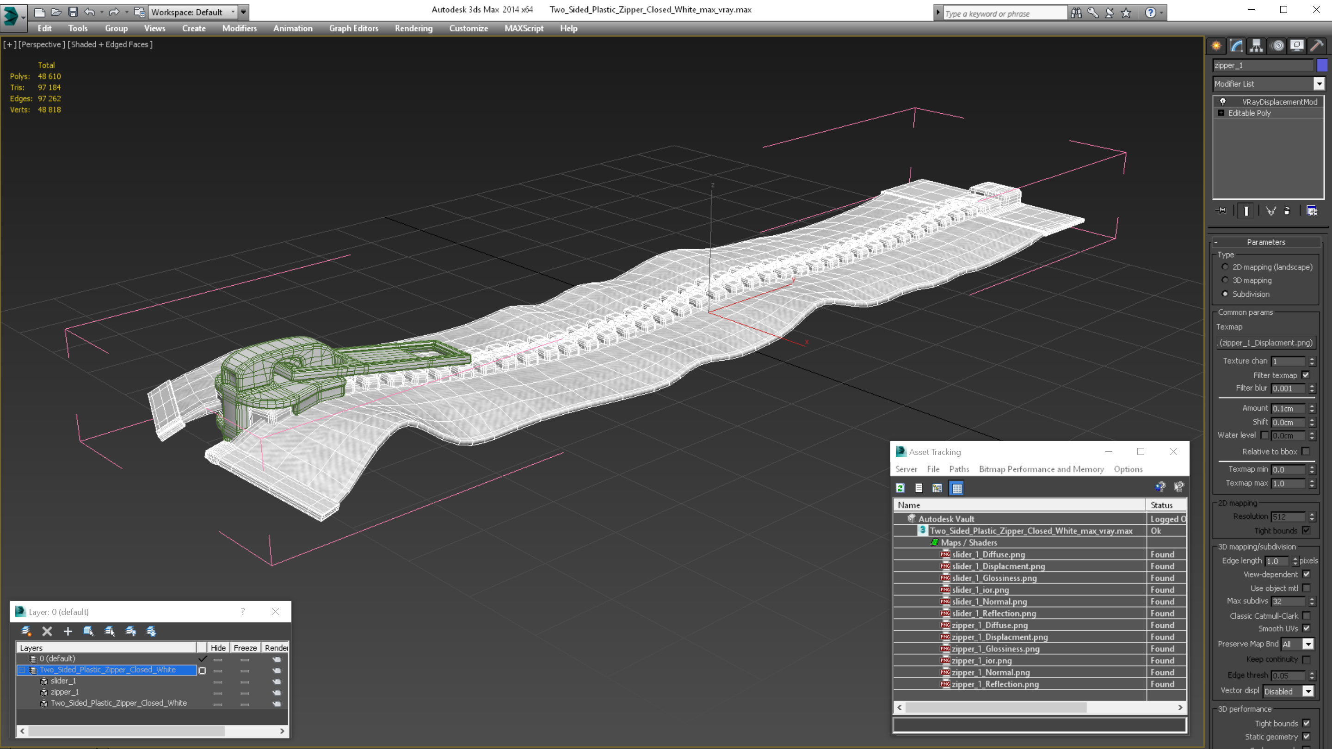Click Configure Modifier Sets icon
The height and width of the screenshot is (749, 1332).
pyautogui.click(x=1312, y=211)
